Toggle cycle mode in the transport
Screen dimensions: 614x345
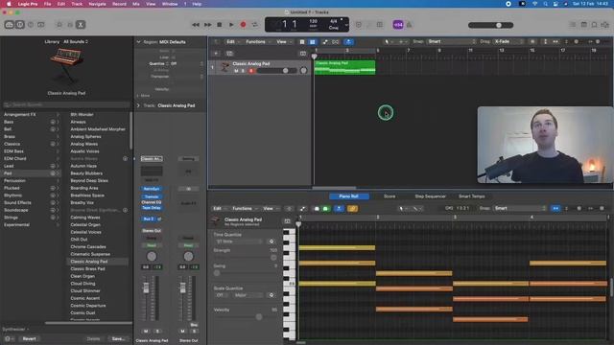pos(255,25)
